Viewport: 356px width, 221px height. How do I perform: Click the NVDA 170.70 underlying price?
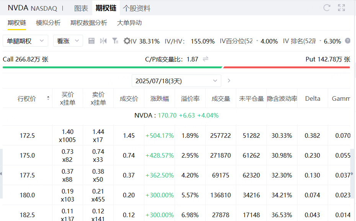tap(176, 116)
